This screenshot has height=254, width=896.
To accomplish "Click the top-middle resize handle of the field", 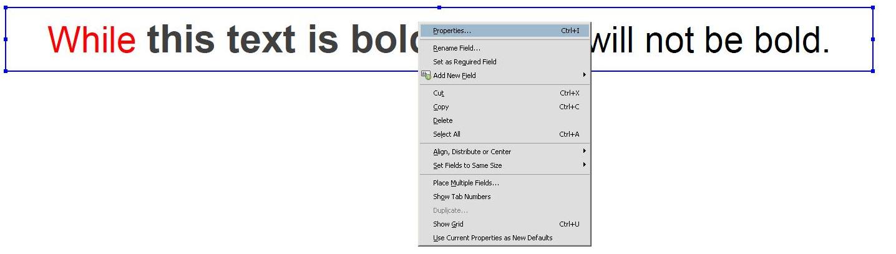I will point(439,7).
